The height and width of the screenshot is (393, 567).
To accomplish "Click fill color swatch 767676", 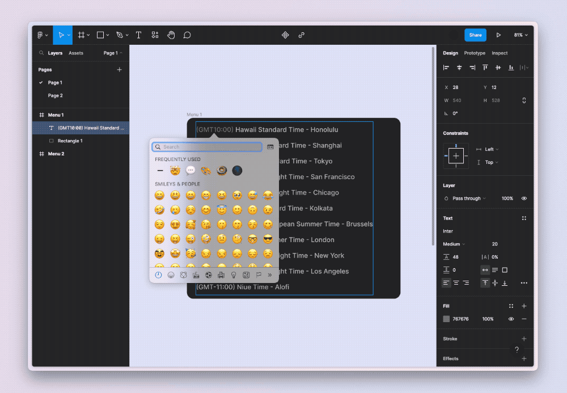I will tap(446, 319).
